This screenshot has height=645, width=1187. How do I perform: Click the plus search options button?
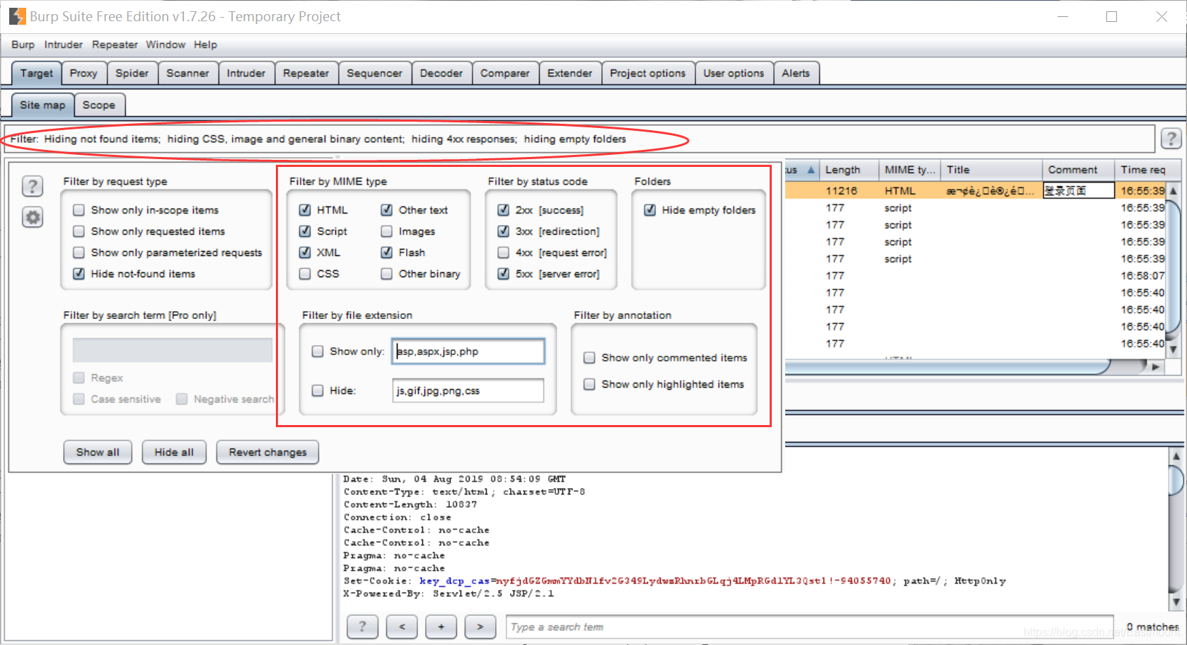coord(441,627)
